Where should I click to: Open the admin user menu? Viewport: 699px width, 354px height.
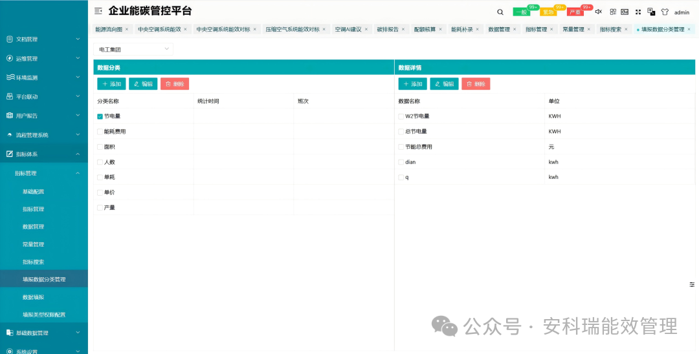click(x=682, y=12)
